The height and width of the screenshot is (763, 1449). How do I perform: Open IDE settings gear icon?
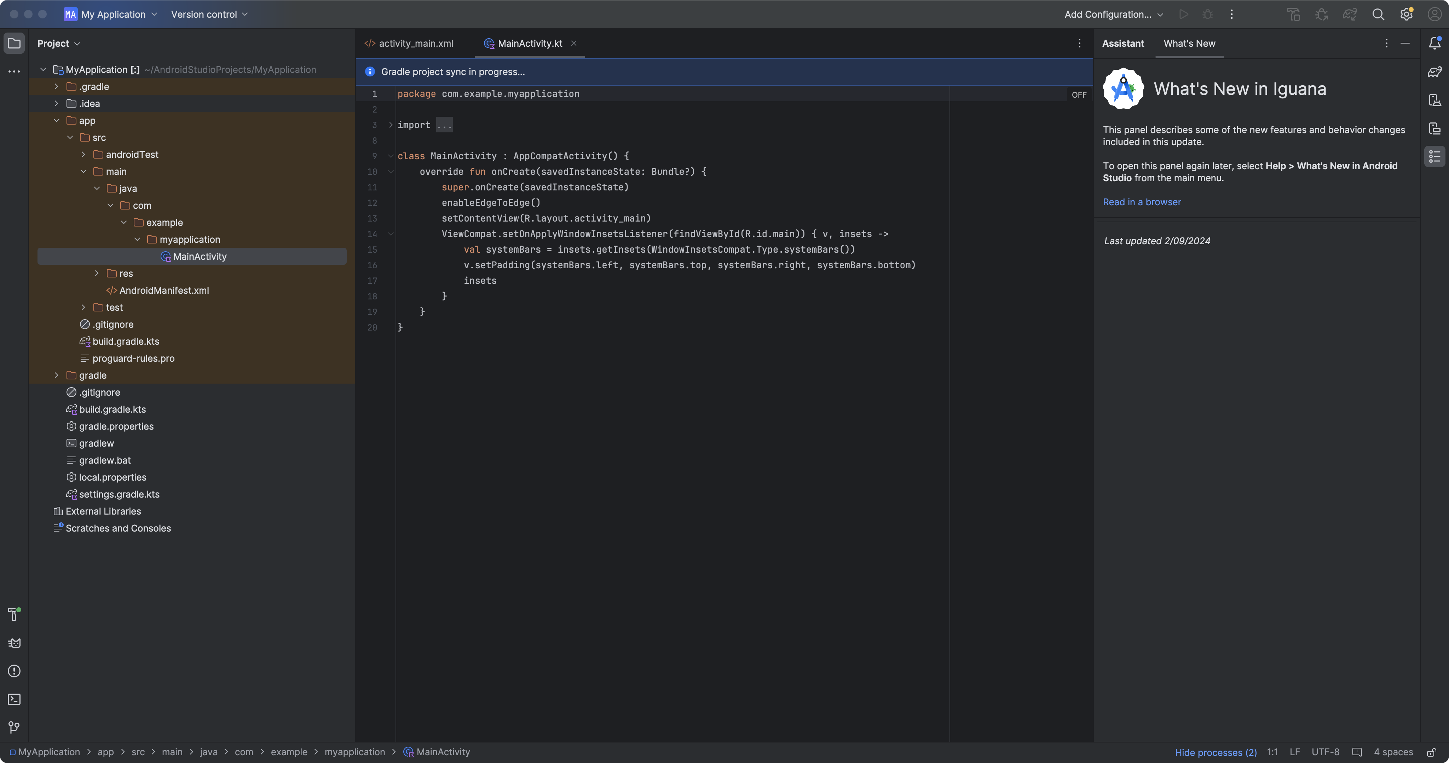(x=1406, y=15)
